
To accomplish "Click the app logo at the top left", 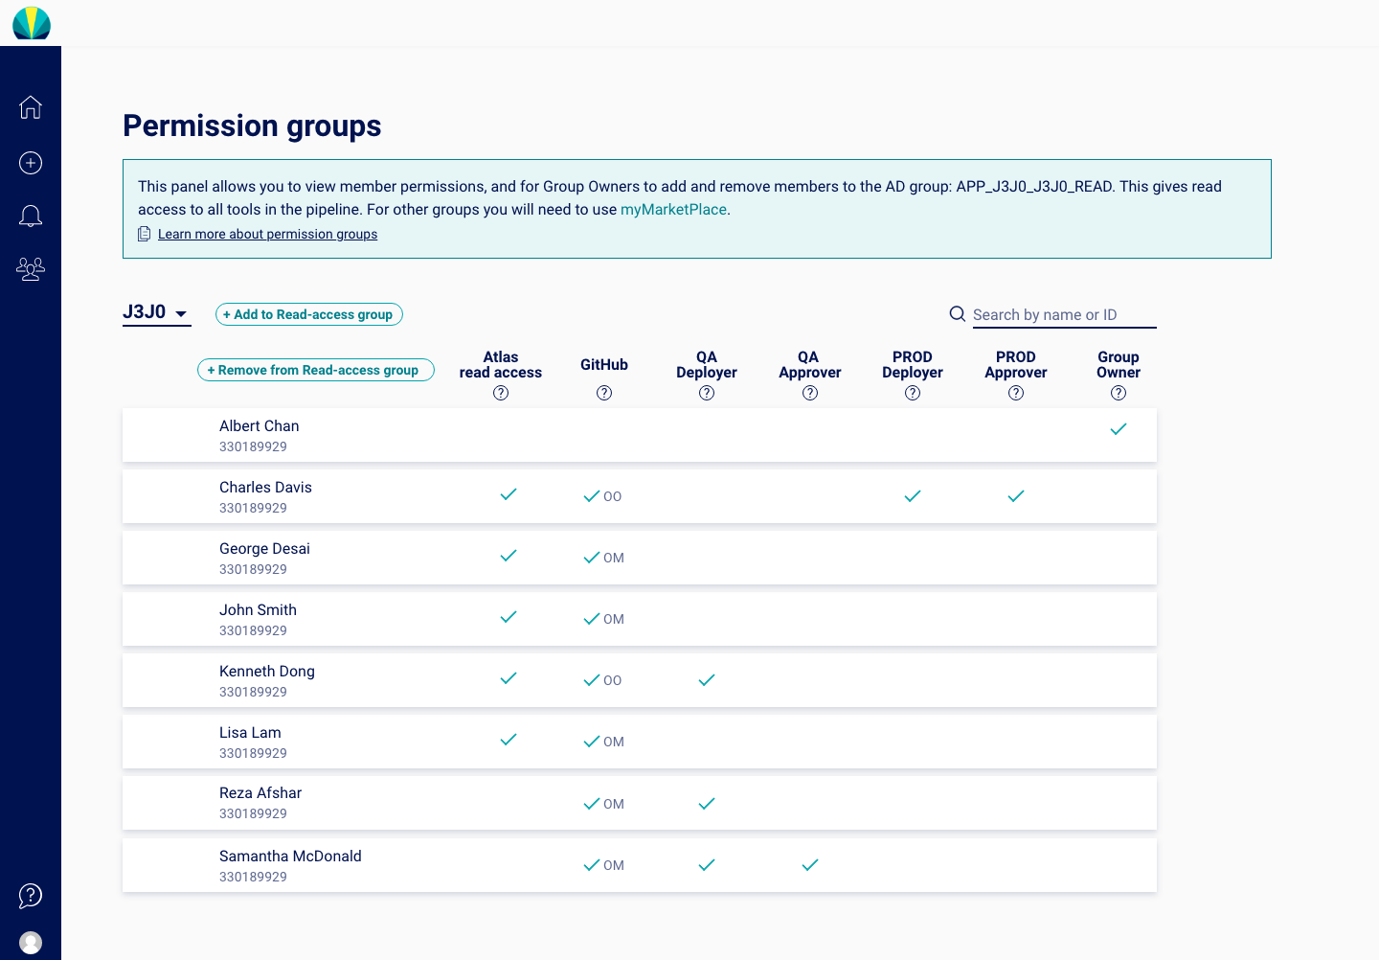I will [x=32, y=23].
